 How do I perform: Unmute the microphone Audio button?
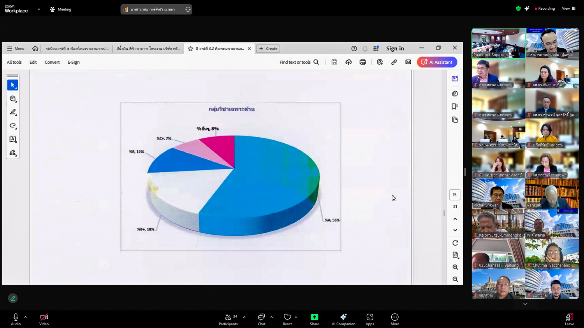pyautogui.click(x=16, y=319)
